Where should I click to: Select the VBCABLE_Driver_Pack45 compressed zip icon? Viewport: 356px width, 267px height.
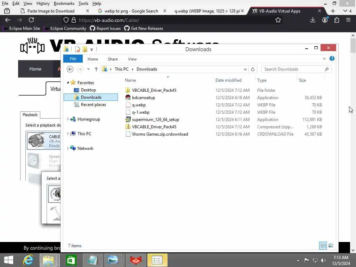pyautogui.click(x=128, y=127)
